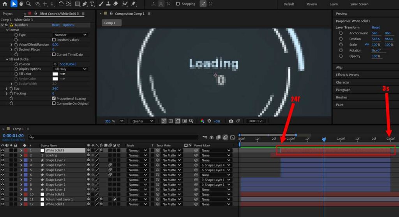Image resolution: width=399 pixels, height=217 pixels.
Task: Click Reset for Numbers effect
Action: coord(55,25)
